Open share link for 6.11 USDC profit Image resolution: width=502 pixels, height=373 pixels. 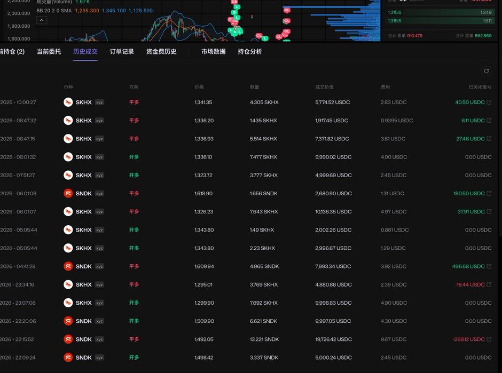pyautogui.click(x=489, y=120)
